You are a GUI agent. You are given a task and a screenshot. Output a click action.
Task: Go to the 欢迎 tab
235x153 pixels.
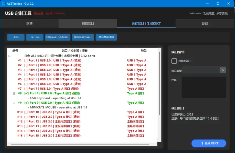pyautogui.click(x=29, y=24)
